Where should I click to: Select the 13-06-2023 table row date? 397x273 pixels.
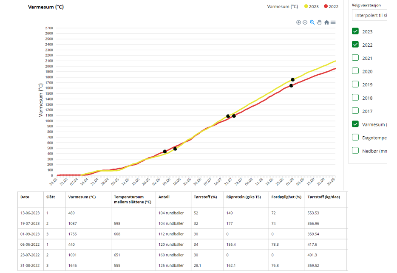click(30, 212)
